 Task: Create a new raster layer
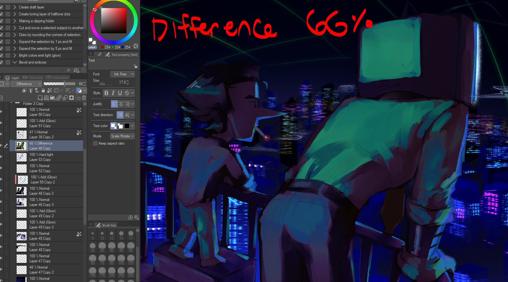[40, 98]
